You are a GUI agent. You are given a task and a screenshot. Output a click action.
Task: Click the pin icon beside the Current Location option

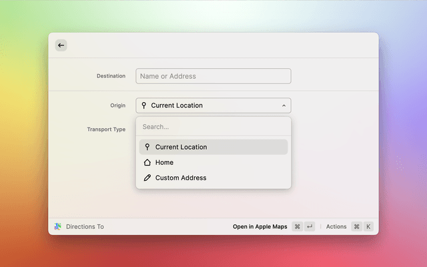[x=147, y=147]
